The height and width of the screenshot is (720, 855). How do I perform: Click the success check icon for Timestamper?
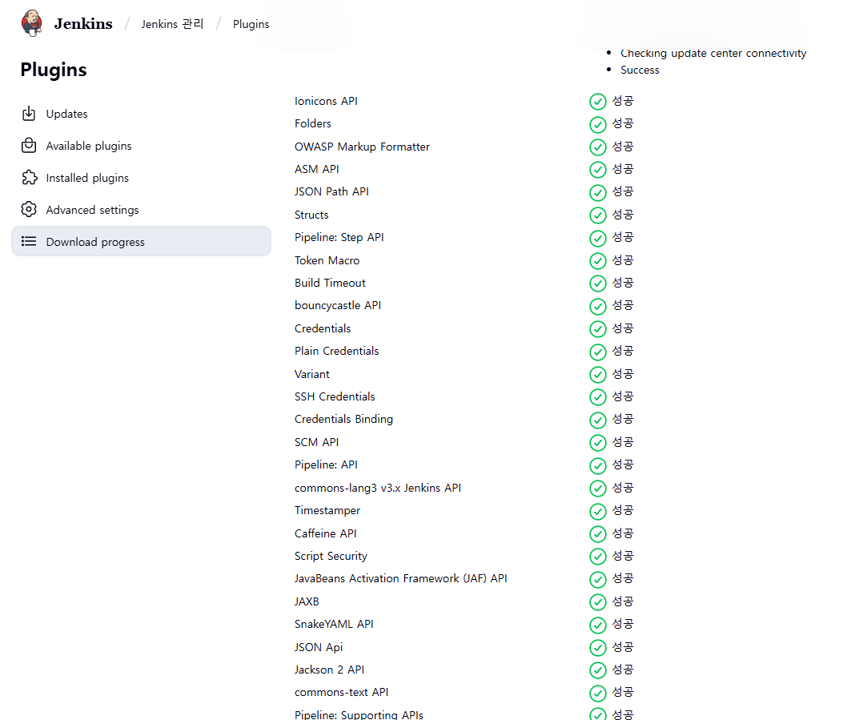[598, 511]
